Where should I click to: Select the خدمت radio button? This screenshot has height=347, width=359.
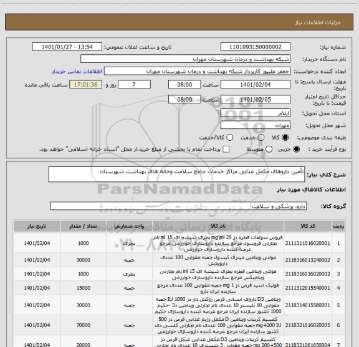[261, 138]
